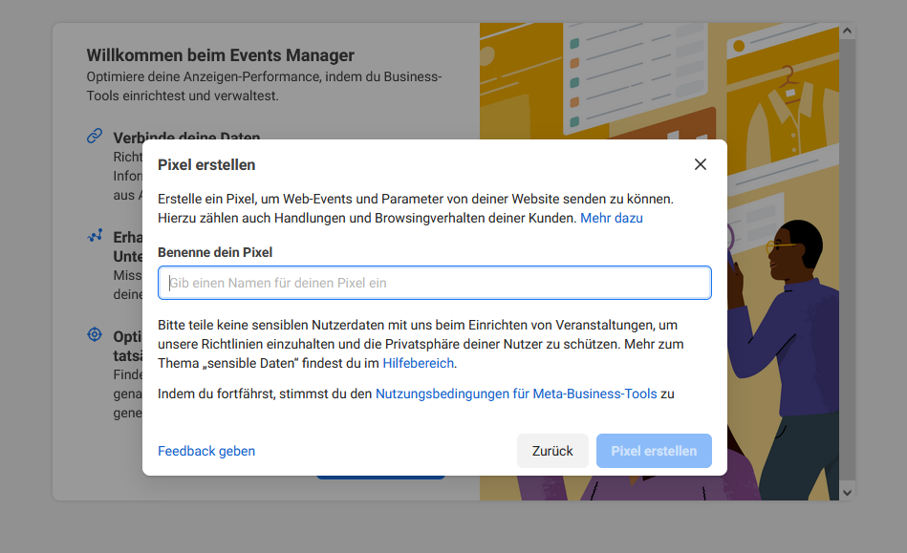Viewport: 907px width, 553px height.
Task: Focus the pixel name input field
Action: click(x=435, y=283)
